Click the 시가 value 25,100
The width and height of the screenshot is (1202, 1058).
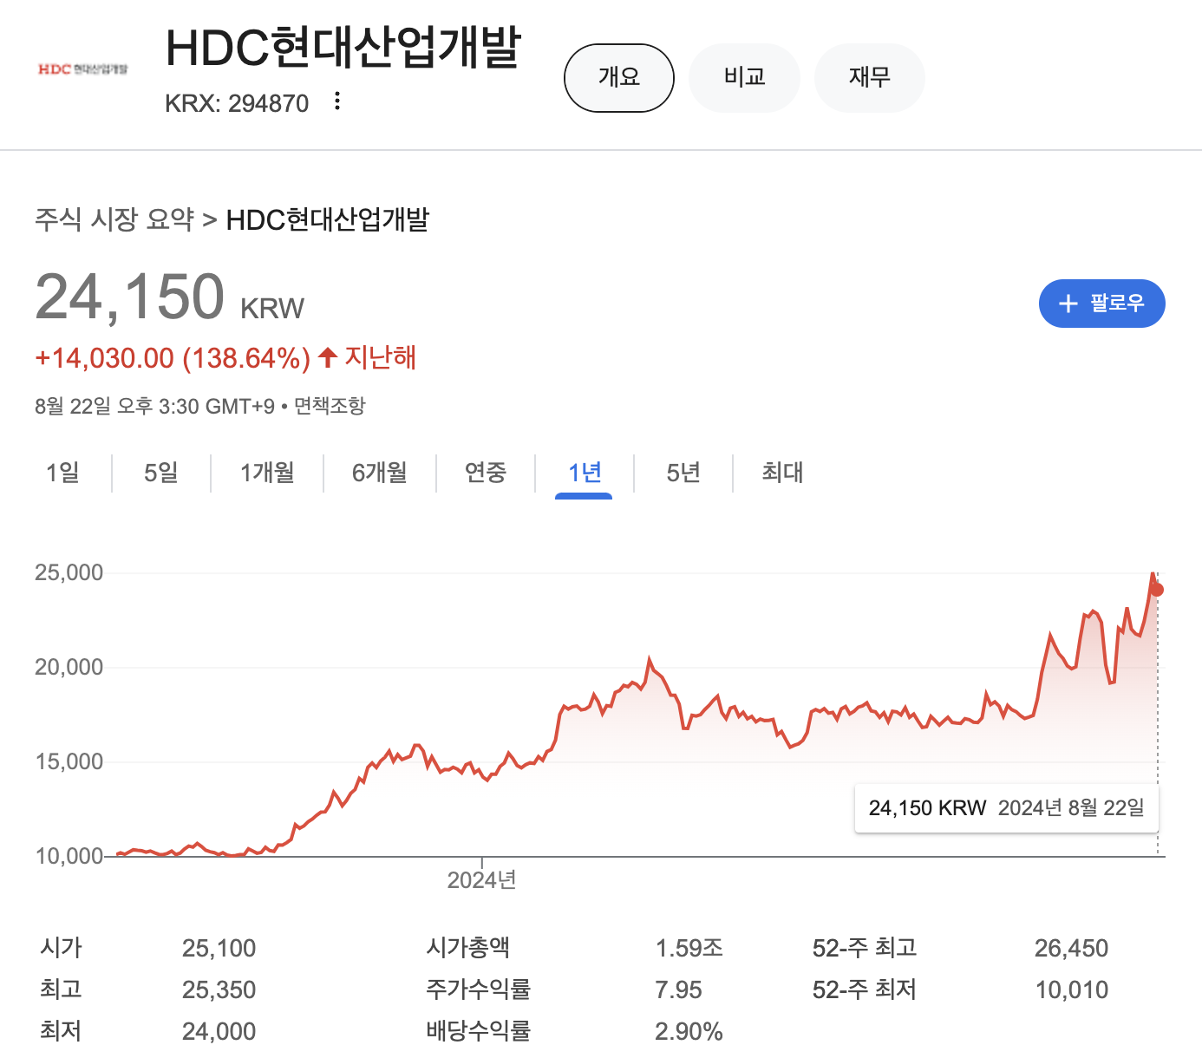click(x=219, y=948)
